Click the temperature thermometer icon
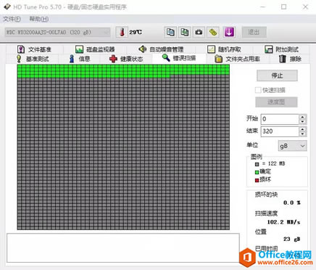Viewport: 316px width, 270px height. coord(122,32)
